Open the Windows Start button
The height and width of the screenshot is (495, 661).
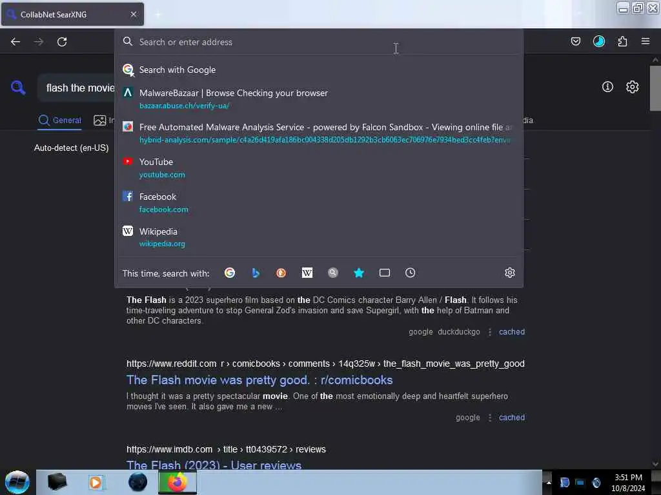point(17,482)
